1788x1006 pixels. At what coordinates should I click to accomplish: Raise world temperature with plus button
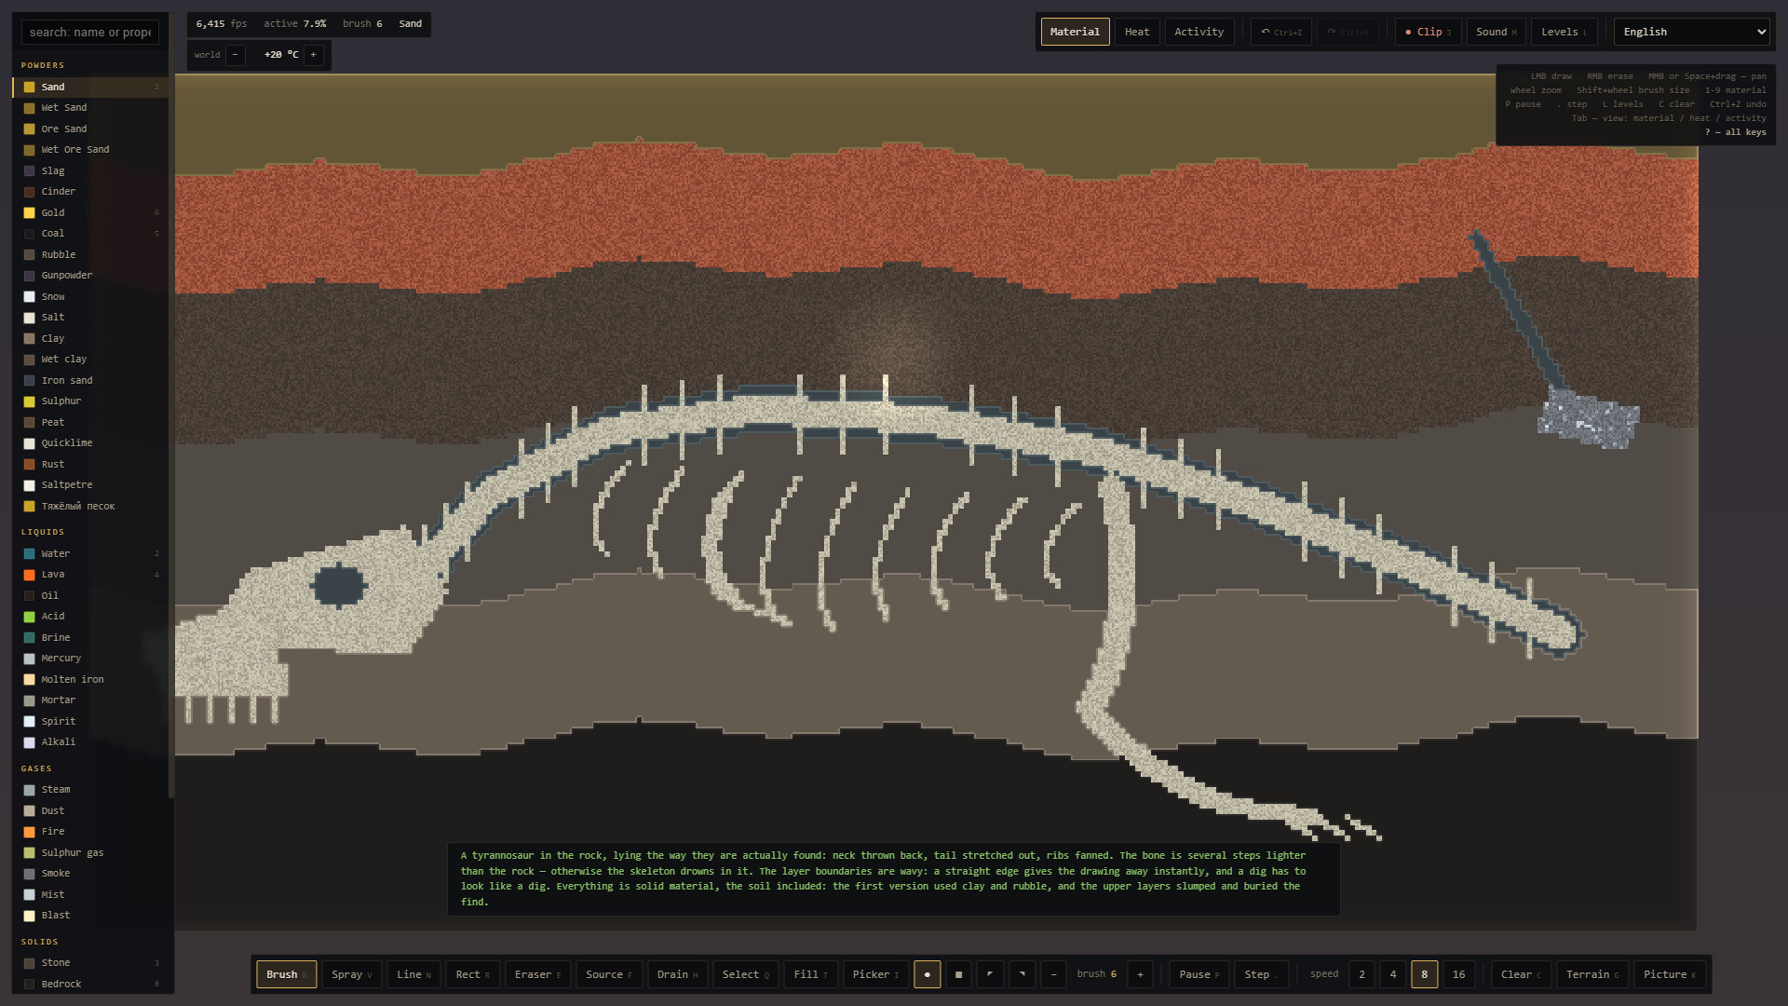pos(313,55)
